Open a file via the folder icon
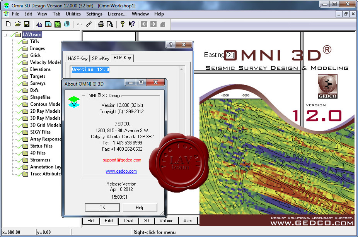 point(17,24)
